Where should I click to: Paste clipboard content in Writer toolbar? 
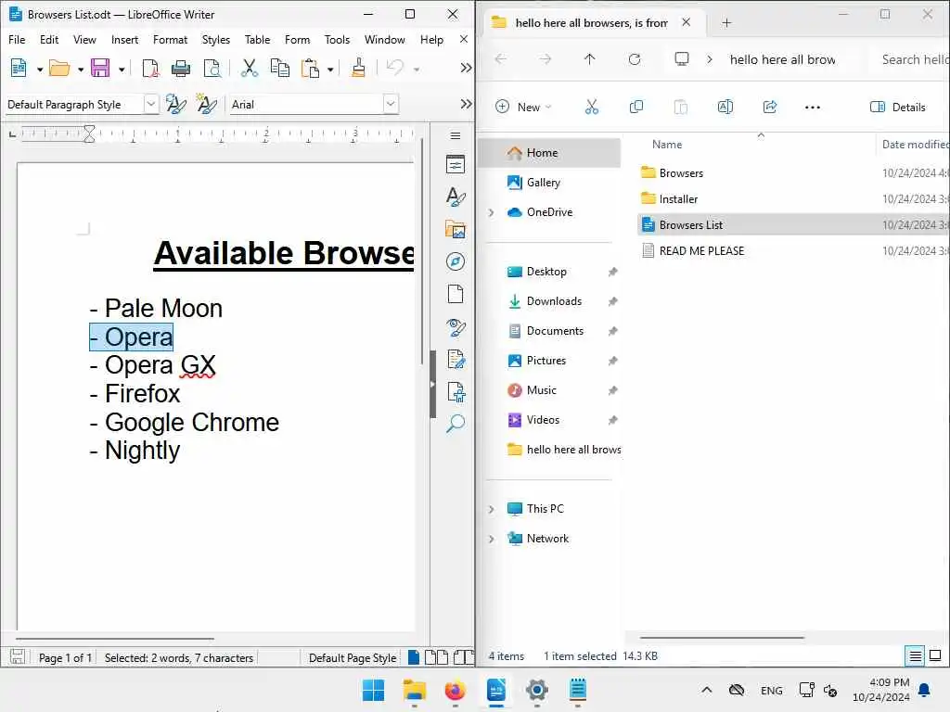pyautogui.click(x=310, y=68)
